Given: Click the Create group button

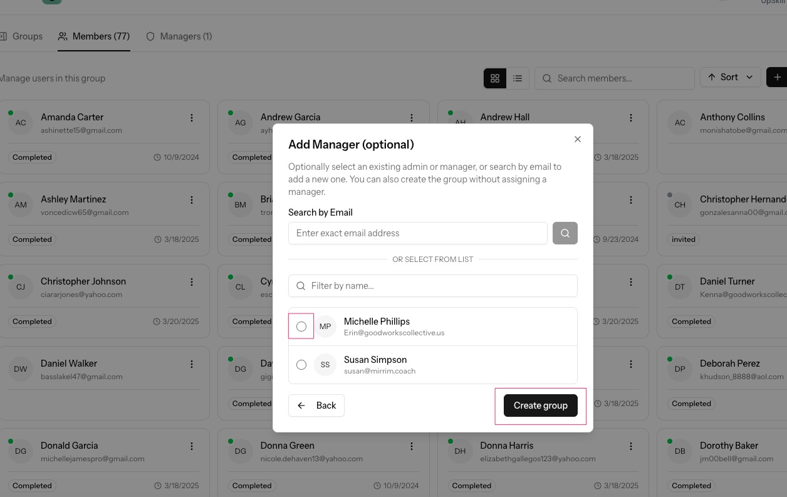Looking at the screenshot, I should point(541,405).
